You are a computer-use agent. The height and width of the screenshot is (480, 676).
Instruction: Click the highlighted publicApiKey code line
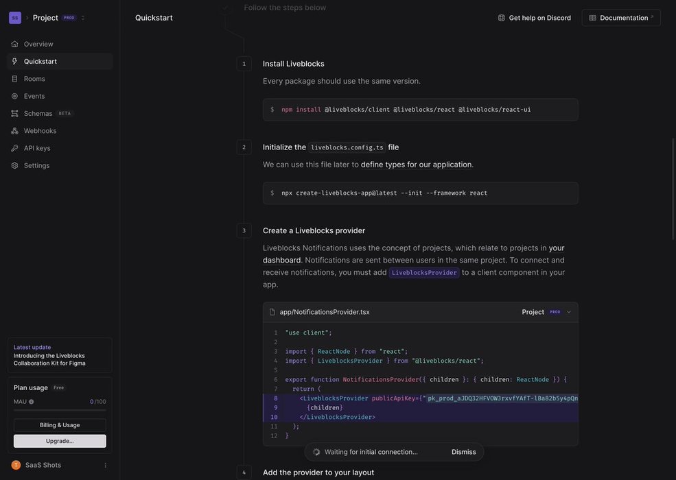pyautogui.click(x=420, y=398)
